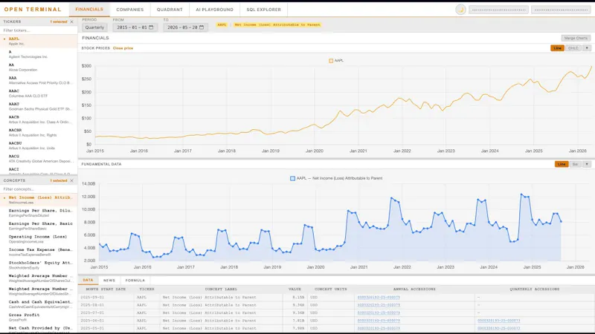Switch stock chart to OHLC mode
This screenshot has width=595, height=334.
573,48
